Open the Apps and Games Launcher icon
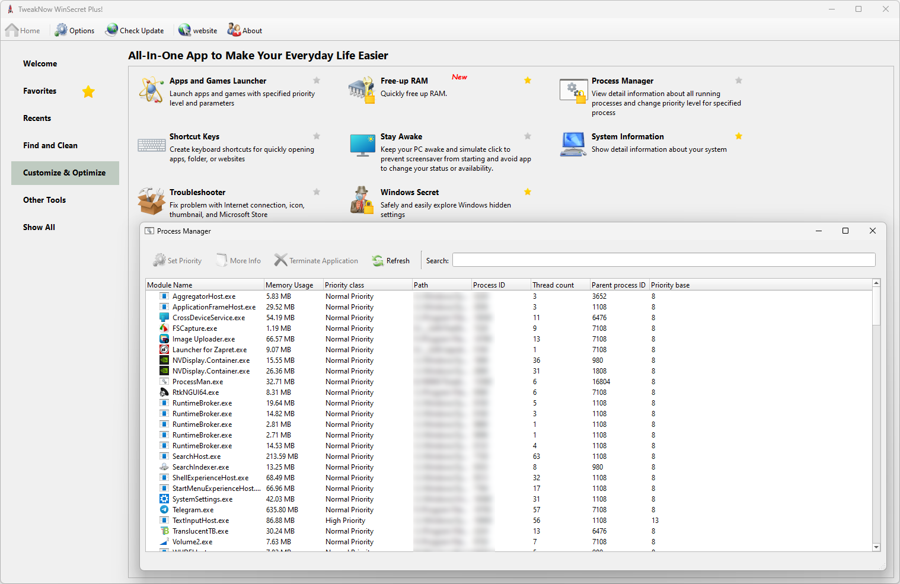The image size is (900, 584). pyautogui.click(x=151, y=90)
